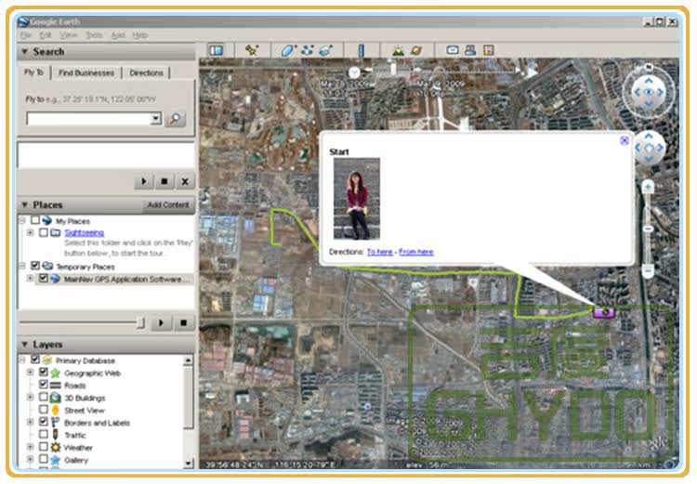Toggle the Sightseeing folder checkbox
This screenshot has width=697, height=484.
pyautogui.click(x=43, y=232)
